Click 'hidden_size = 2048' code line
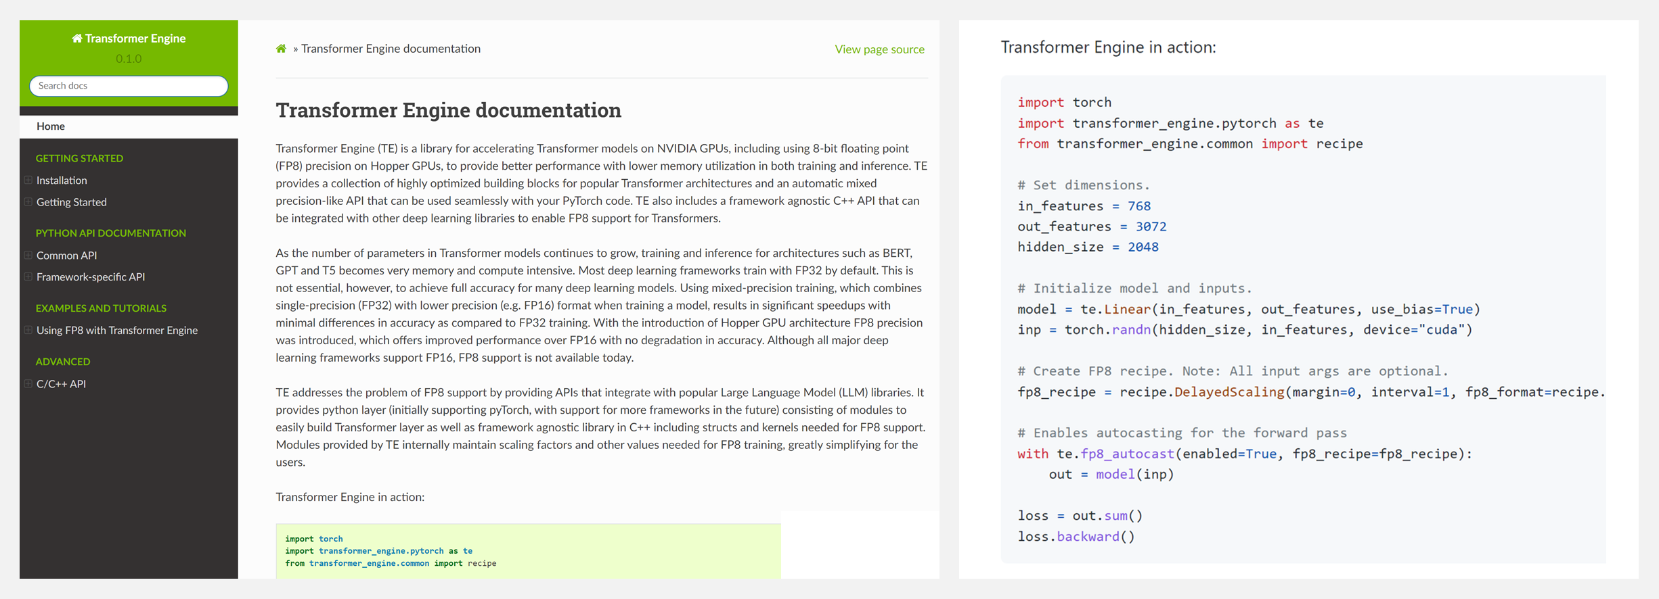 click(1088, 247)
